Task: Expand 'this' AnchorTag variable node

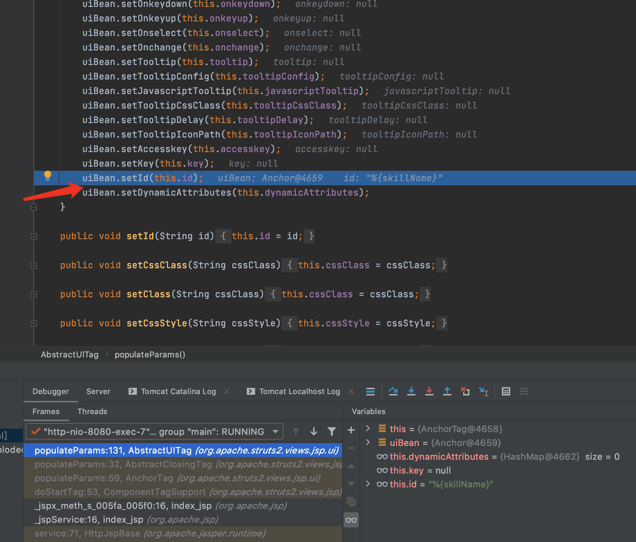Action: pos(368,429)
